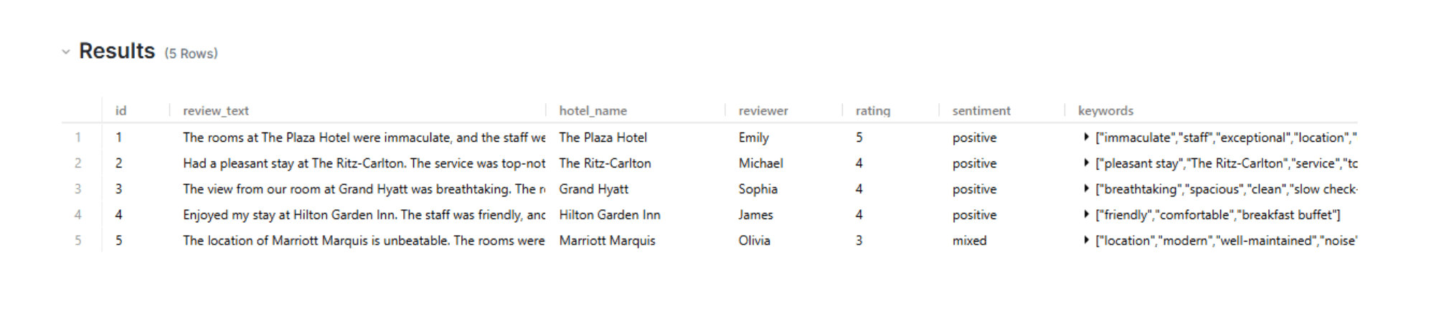
Task: Sort by the review_text column header
Action: (216, 110)
